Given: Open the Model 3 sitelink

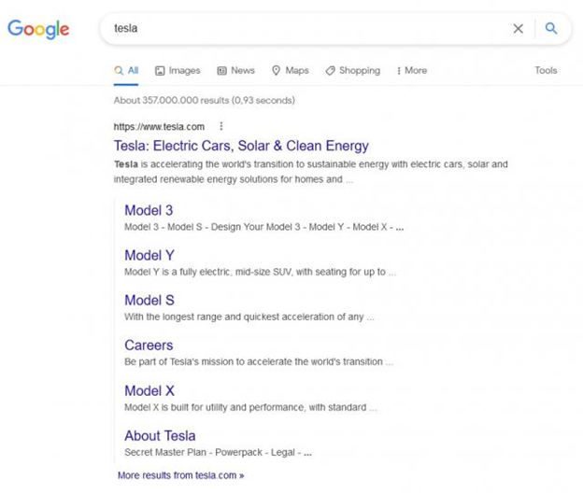Looking at the screenshot, I should coord(149,210).
